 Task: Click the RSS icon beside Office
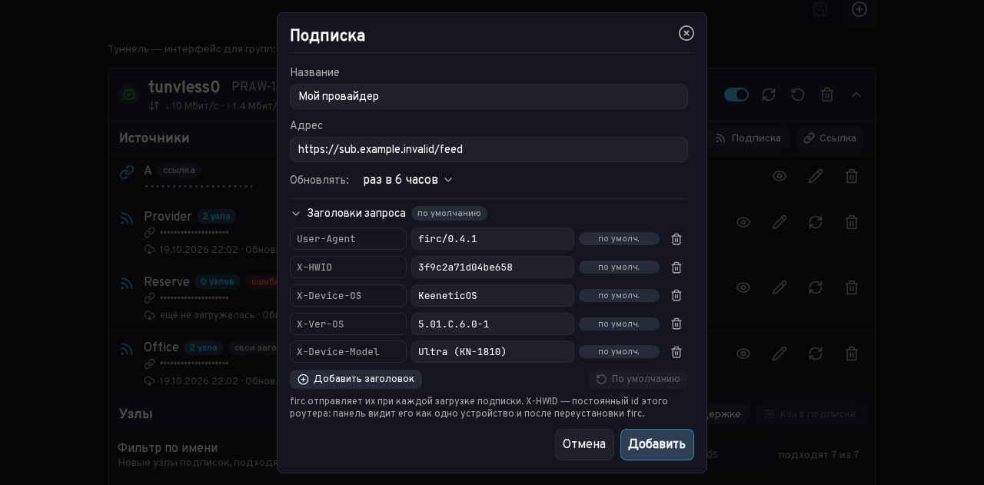point(127,347)
